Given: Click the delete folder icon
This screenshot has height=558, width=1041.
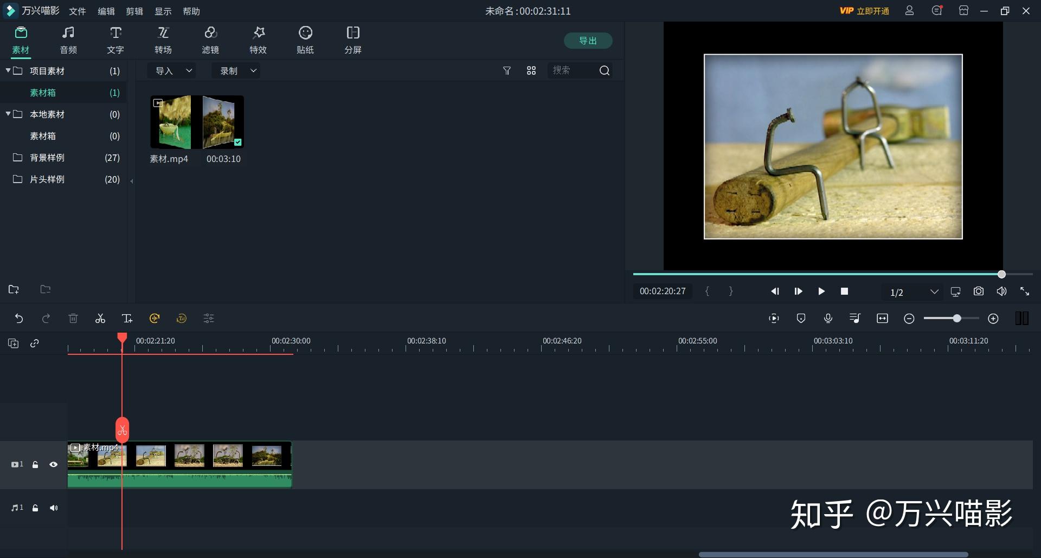Looking at the screenshot, I should tap(46, 289).
